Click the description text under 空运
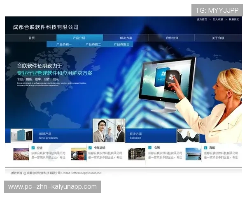Viewport: 247px width, 197px height. [x=48, y=155]
